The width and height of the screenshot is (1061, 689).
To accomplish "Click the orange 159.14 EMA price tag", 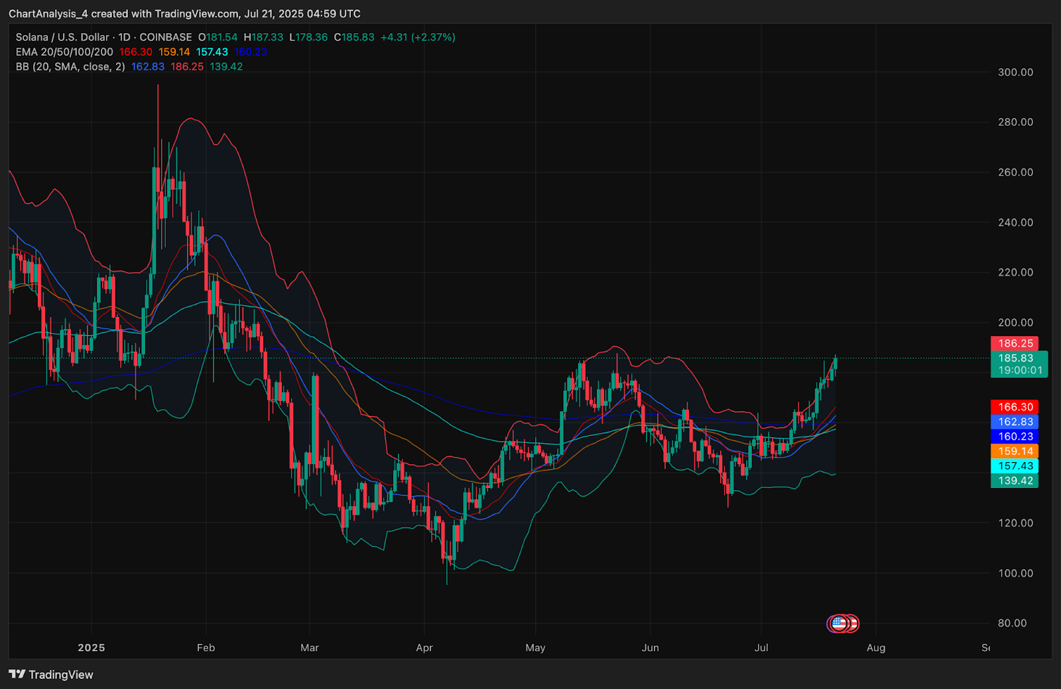I will (1015, 452).
